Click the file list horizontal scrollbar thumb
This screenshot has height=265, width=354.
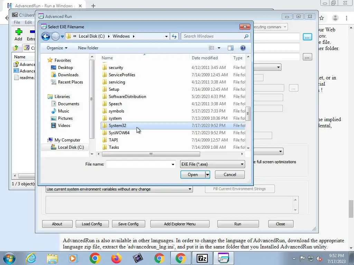(151, 154)
